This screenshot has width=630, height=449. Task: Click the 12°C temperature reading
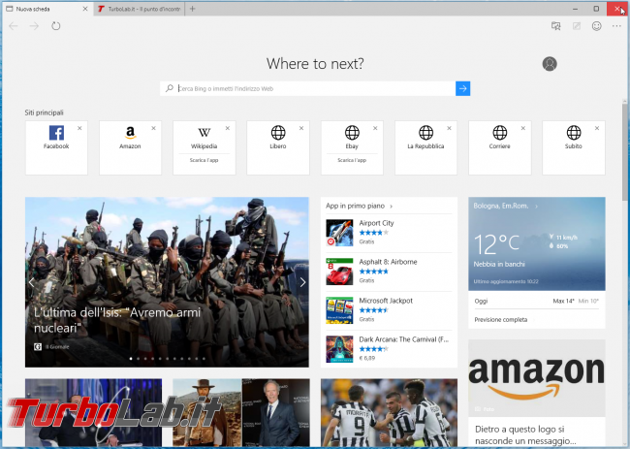pyautogui.click(x=496, y=244)
